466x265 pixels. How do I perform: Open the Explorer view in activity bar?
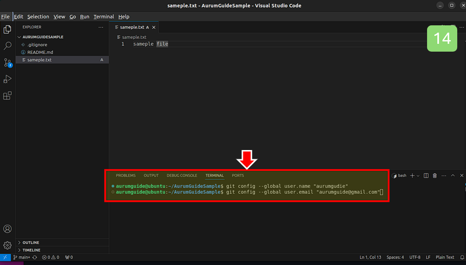[7, 29]
